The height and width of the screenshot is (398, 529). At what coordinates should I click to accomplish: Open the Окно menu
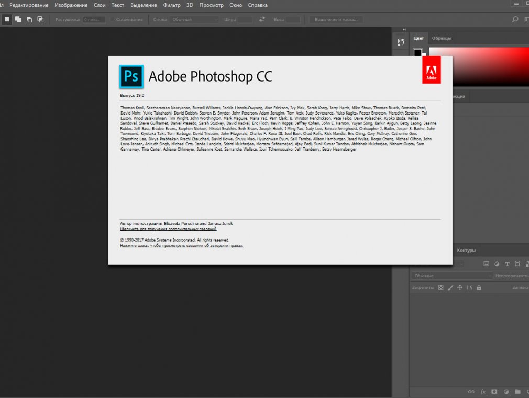coord(236,5)
